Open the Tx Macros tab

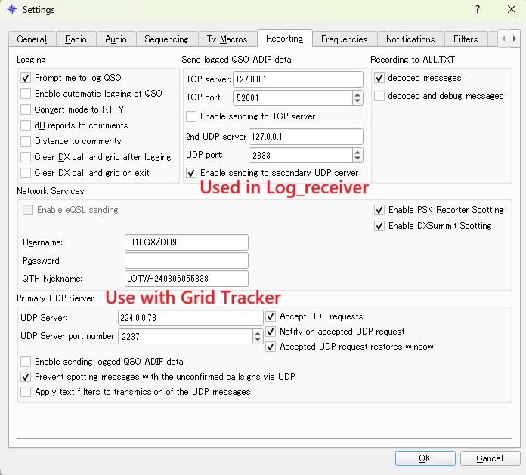227,39
